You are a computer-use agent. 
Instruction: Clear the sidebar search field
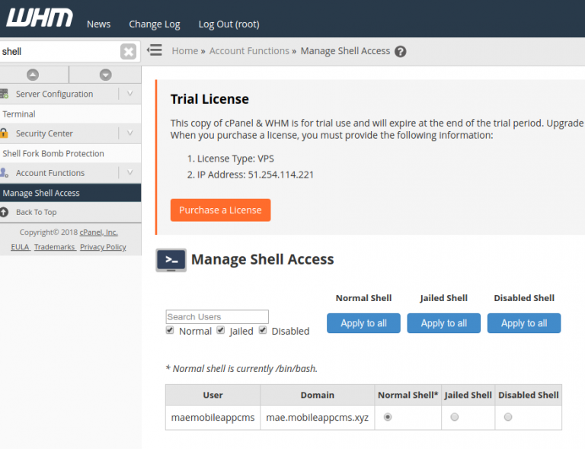[129, 52]
